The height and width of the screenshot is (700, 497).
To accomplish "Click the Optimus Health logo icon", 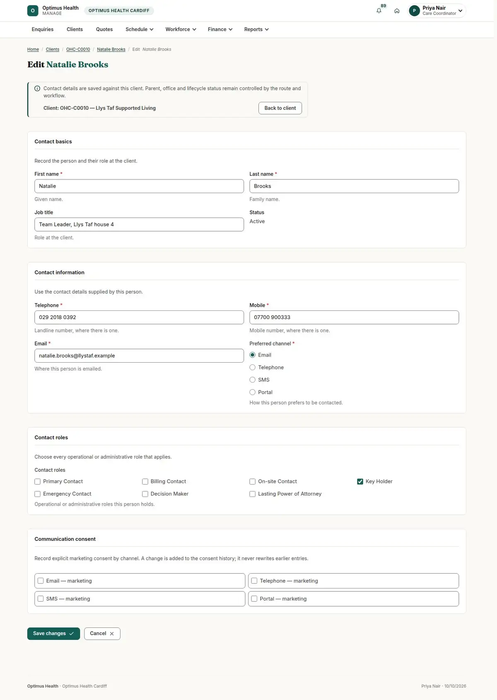I will click(x=33, y=11).
